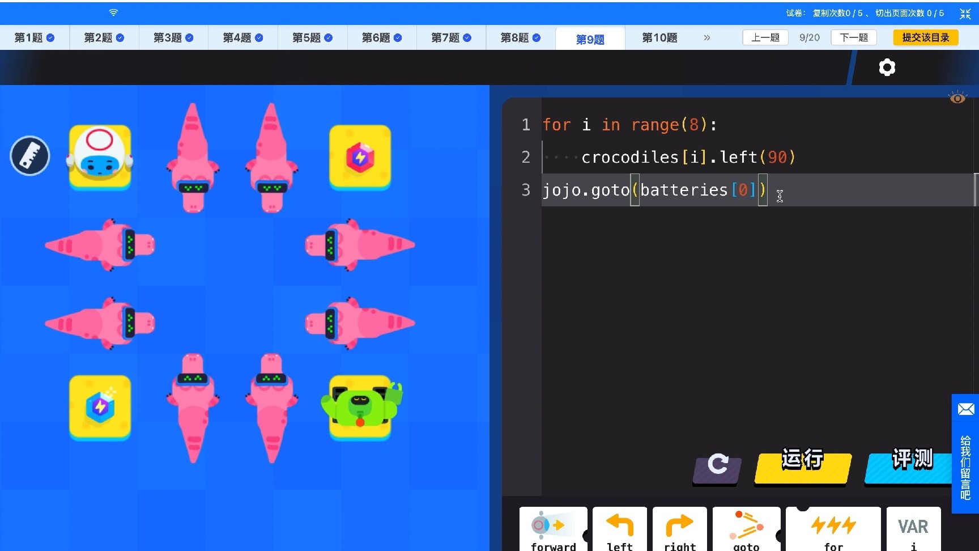Open the ruler measurement tool
Viewport: 979px width, 551px height.
(30, 156)
